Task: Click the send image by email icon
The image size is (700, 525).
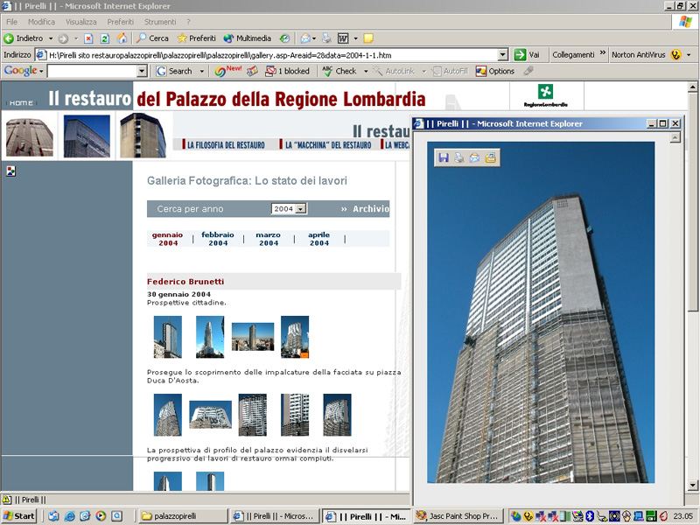Action: 474,157
